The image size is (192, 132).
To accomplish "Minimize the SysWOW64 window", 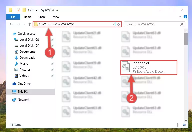I will [x=160, y=10].
